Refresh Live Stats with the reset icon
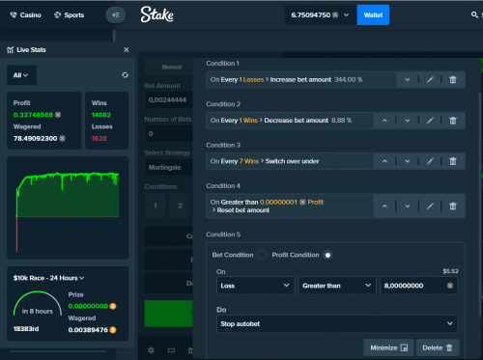 tap(126, 75)
